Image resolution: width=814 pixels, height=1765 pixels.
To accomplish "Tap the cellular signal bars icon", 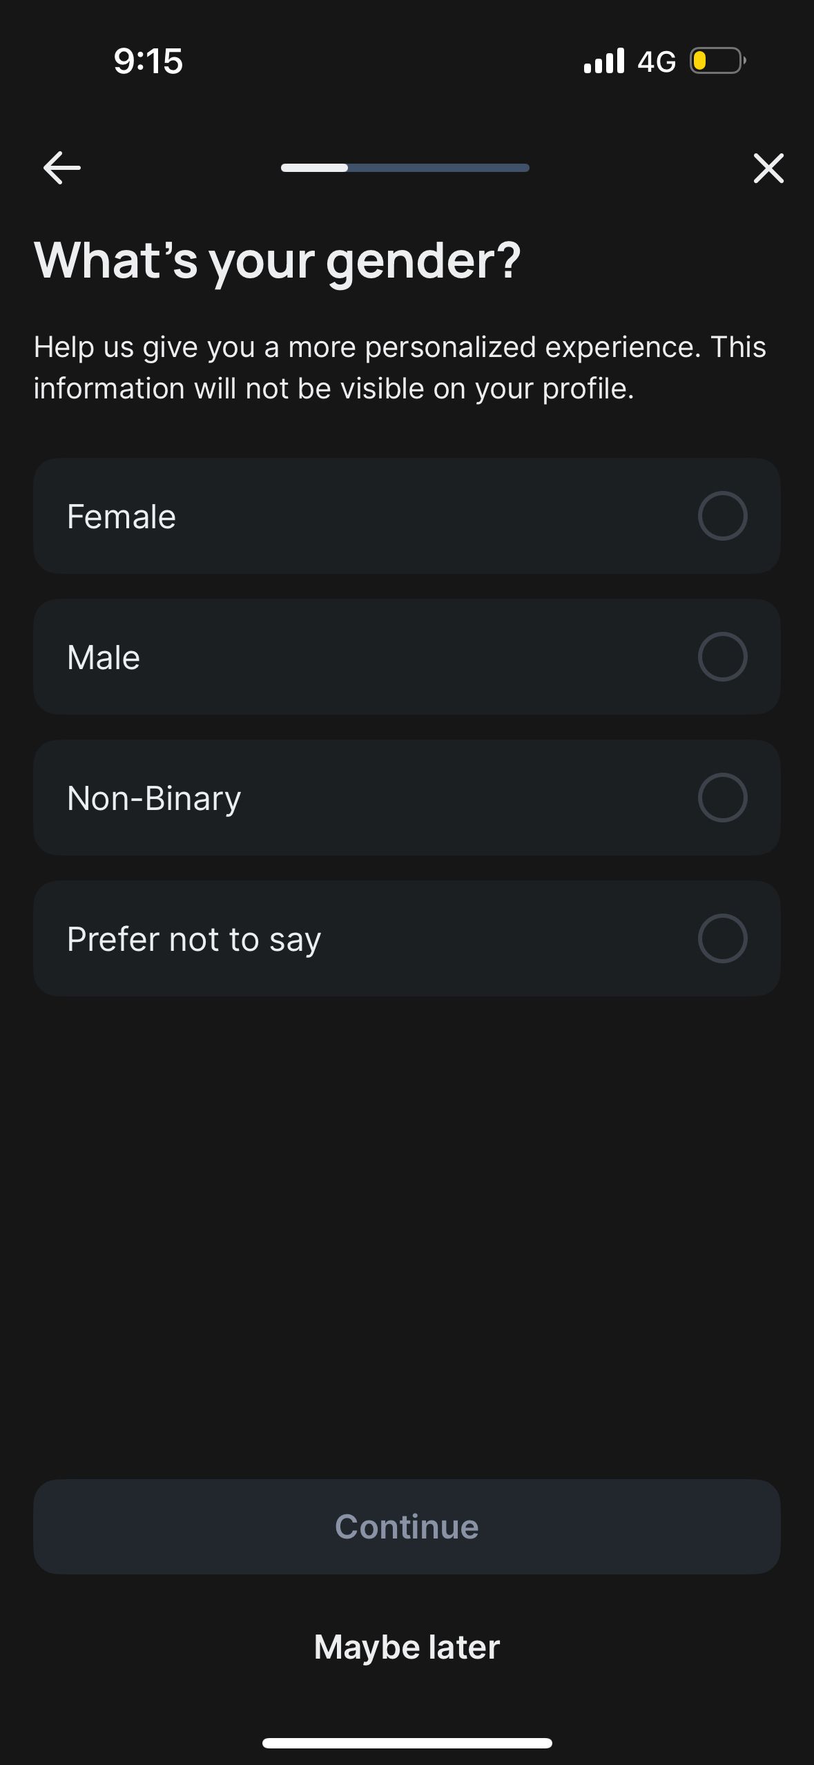I will [604, 61].
